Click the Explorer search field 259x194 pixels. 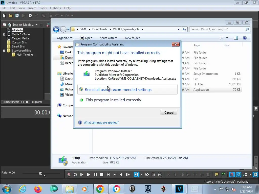(220, 29)
